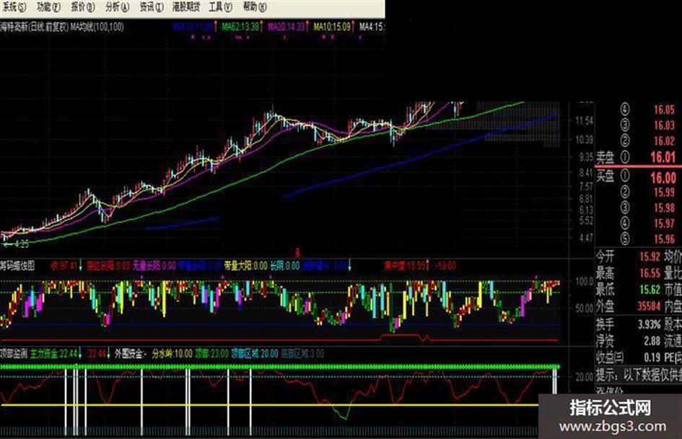Click the 无量长阳:0.00 indicator label
This screenshot has height=439, width=682.
[x=154, y=265]
